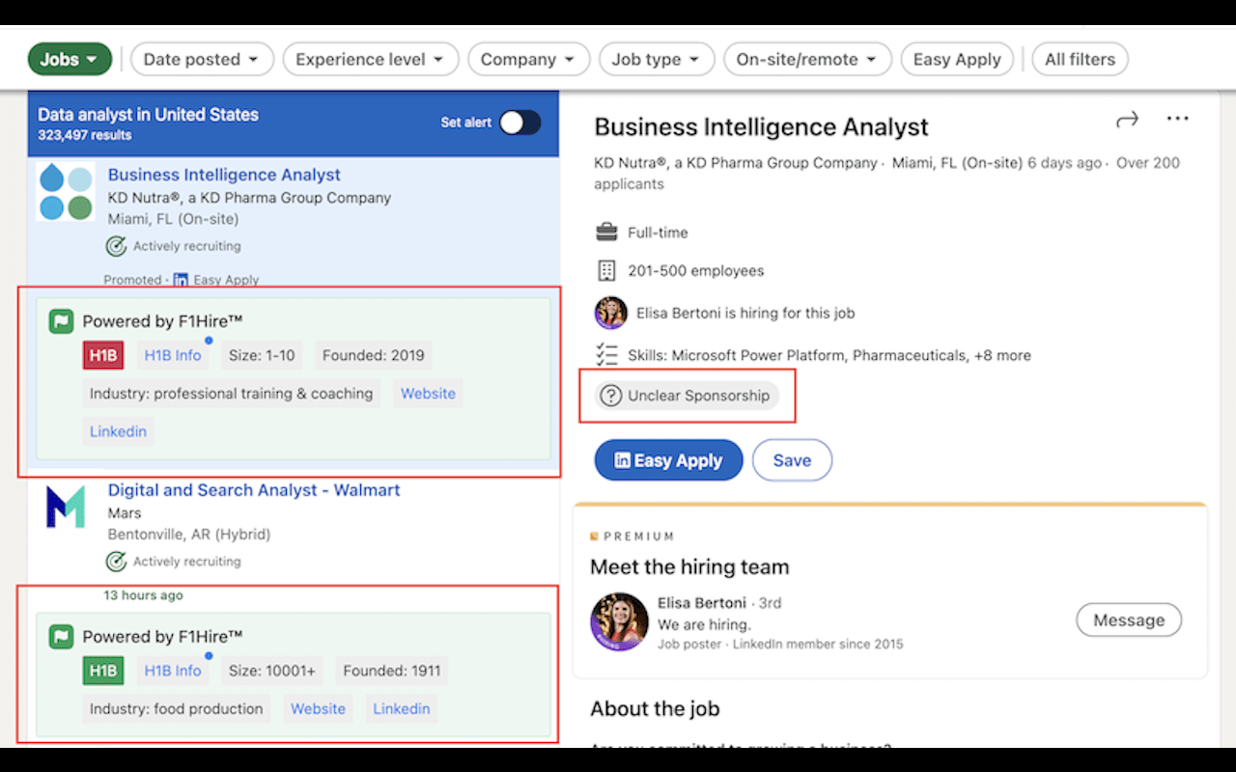The image size is (1236, 772).
Task: Open All filters panel
Action: point(1080,59)
